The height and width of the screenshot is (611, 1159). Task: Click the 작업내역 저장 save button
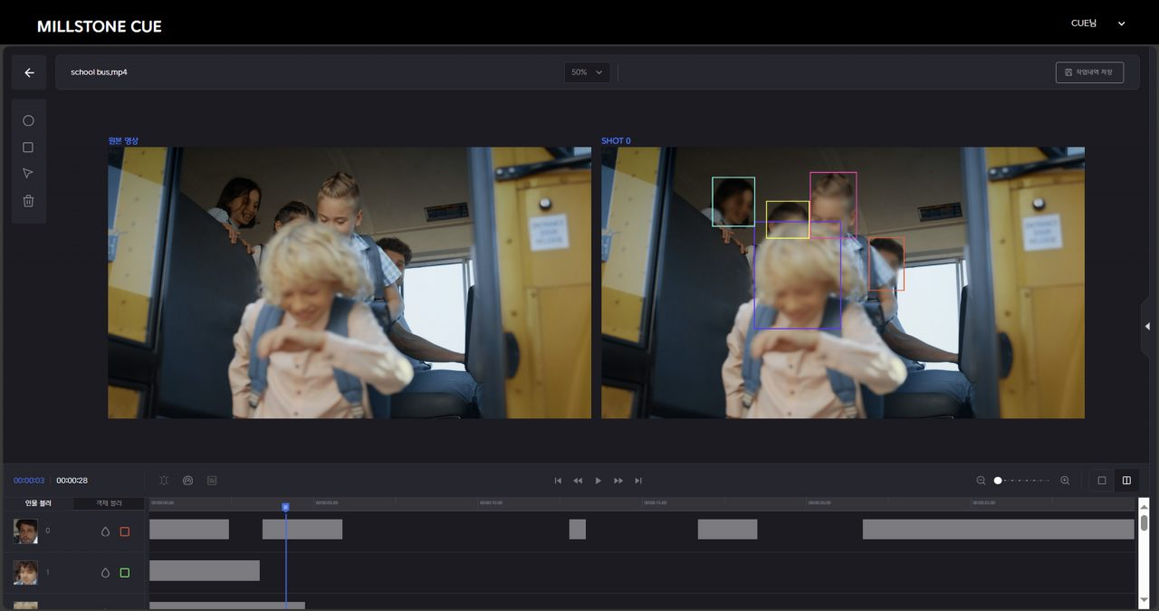1090,72
